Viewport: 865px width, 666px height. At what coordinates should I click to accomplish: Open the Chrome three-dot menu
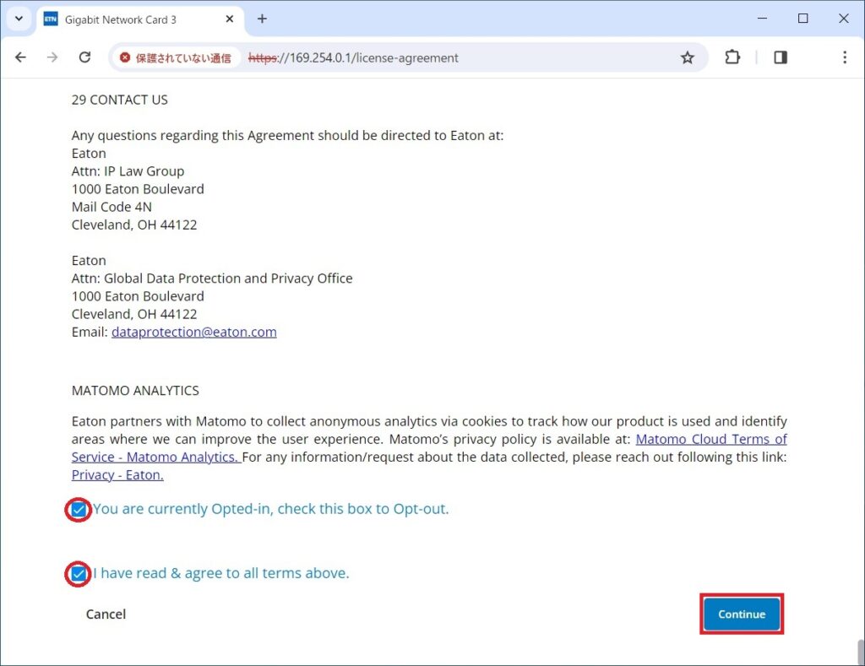(x=844, y=57)
